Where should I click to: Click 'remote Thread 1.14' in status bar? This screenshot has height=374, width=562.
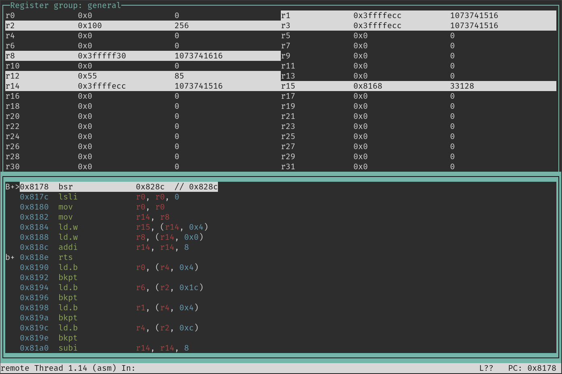[x=44, y=368]
